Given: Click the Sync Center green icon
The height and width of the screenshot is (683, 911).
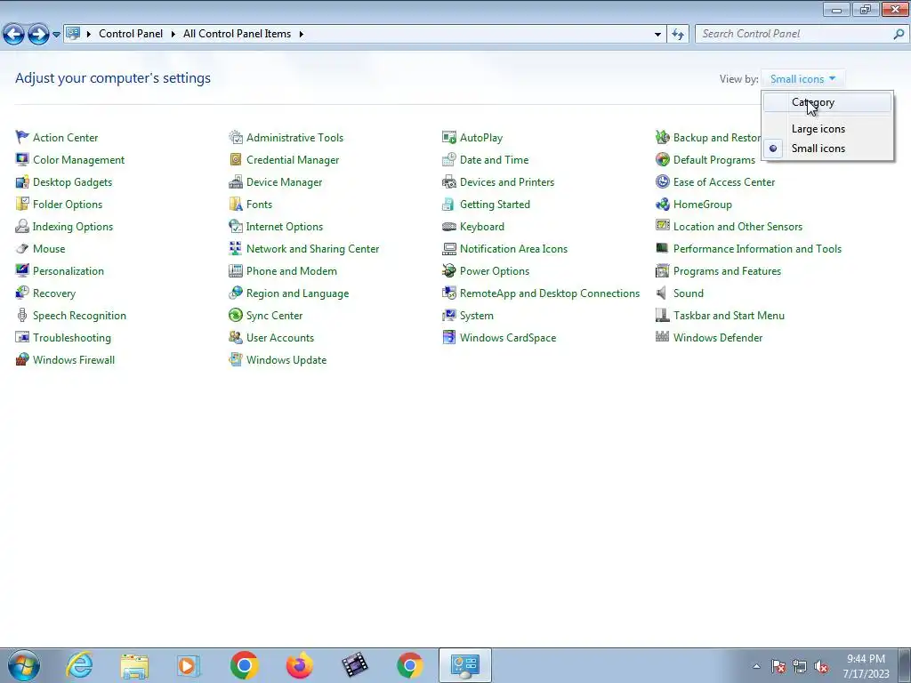Looking at the screenshot, I should (x=235, y=316).
